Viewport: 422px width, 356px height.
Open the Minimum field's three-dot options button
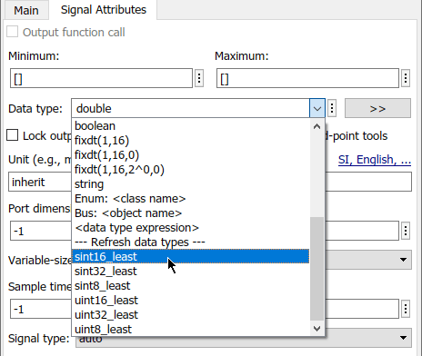pos(199,78)
